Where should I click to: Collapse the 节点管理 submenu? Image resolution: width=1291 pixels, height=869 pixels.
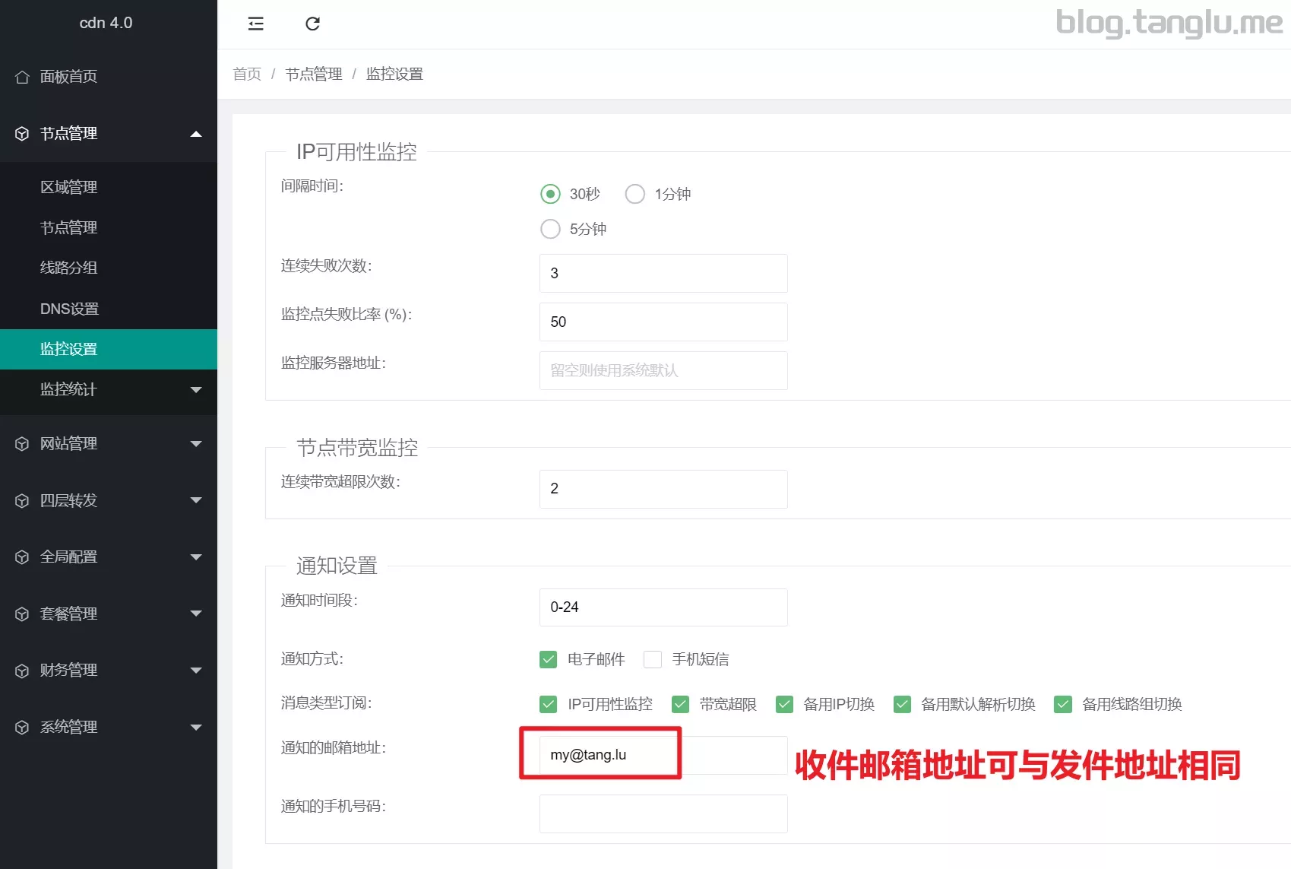196,133
